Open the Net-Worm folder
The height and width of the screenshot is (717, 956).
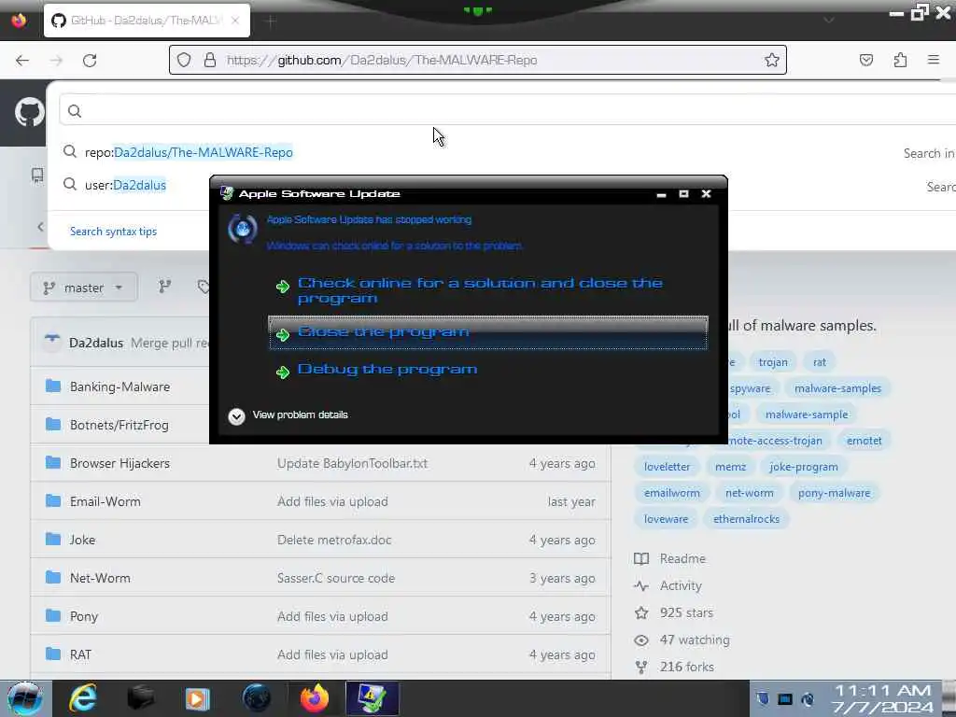click(x=100, y=578)
